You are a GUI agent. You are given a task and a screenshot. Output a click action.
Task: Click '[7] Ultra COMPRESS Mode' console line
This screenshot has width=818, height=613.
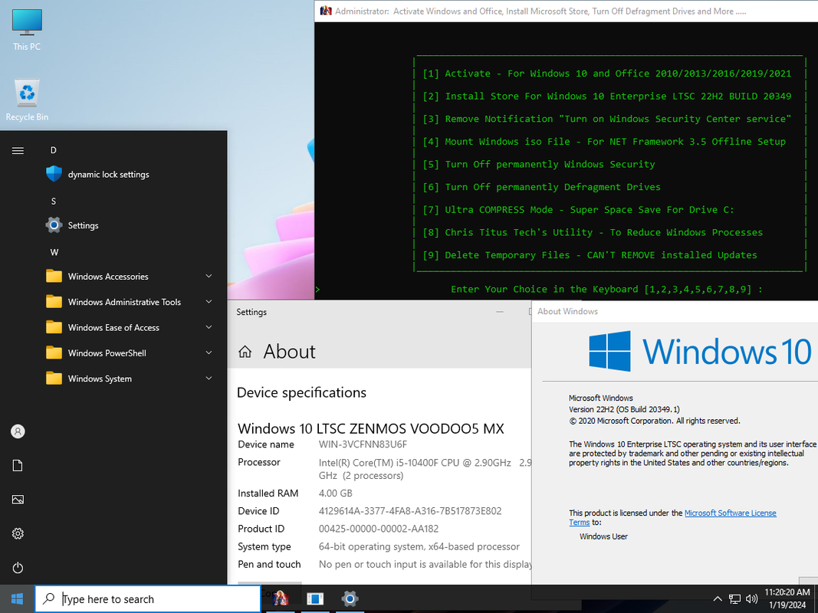coord(578,209)
